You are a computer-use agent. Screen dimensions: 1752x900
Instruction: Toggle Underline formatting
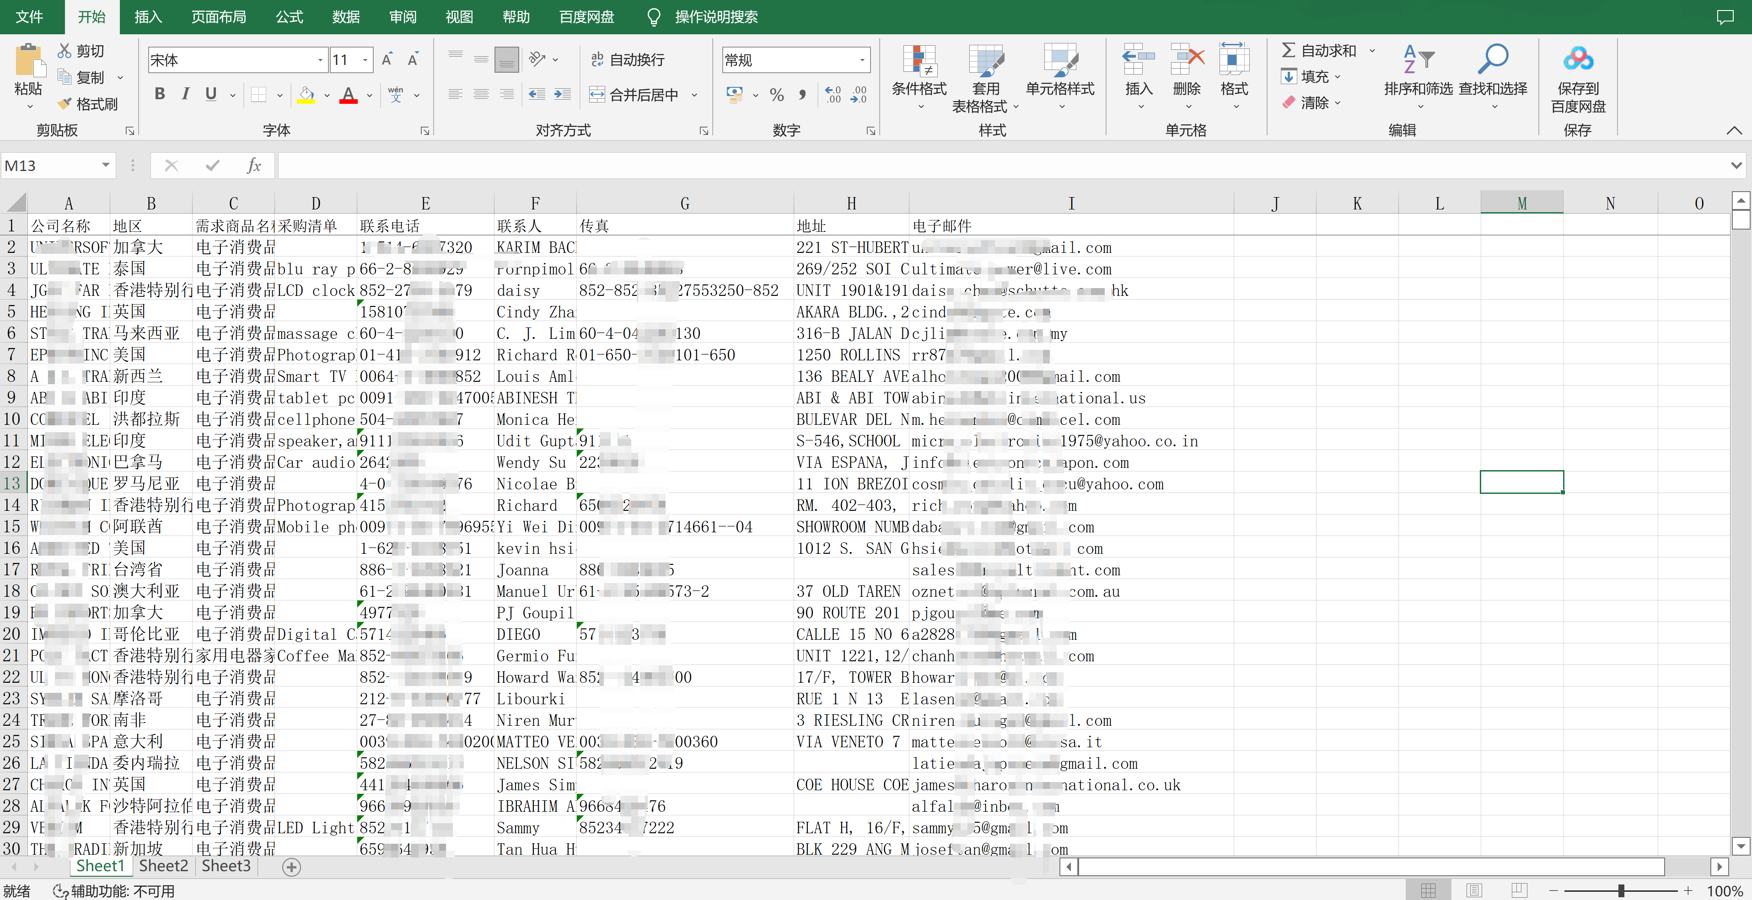pyautogui.click(x=211, y=95)
